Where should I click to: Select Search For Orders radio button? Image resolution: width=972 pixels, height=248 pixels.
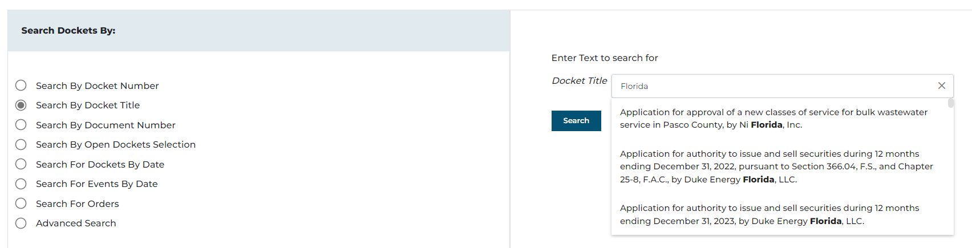21,204
